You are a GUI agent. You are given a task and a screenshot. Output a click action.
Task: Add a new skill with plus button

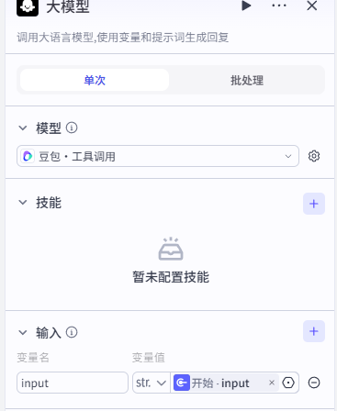pos(314,204)
